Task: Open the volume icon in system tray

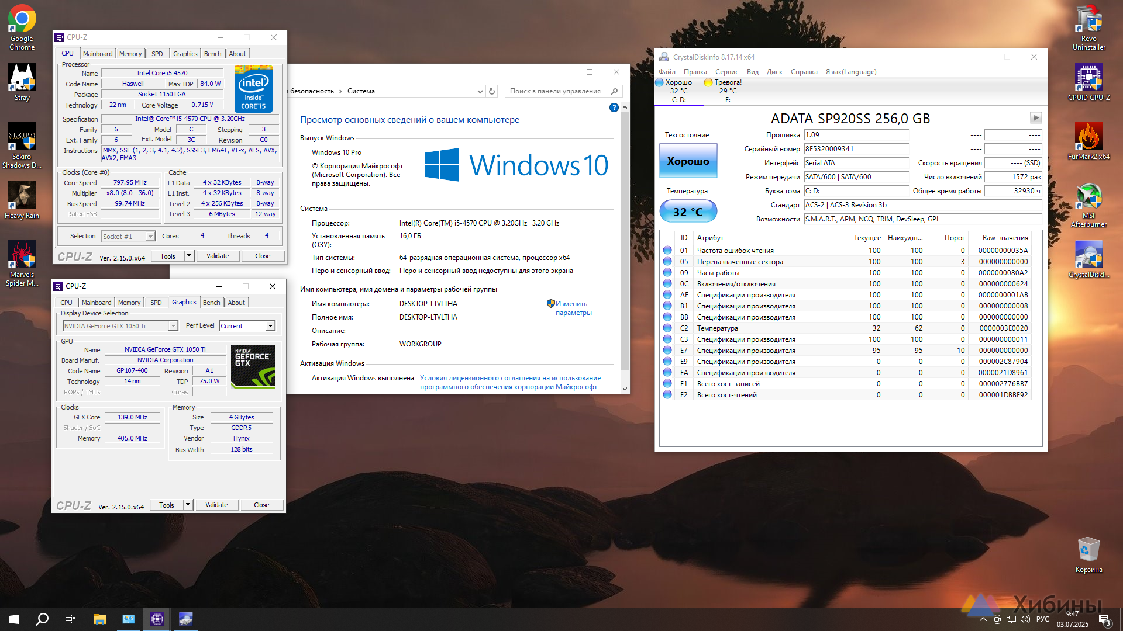Action: coord(1025,619)
